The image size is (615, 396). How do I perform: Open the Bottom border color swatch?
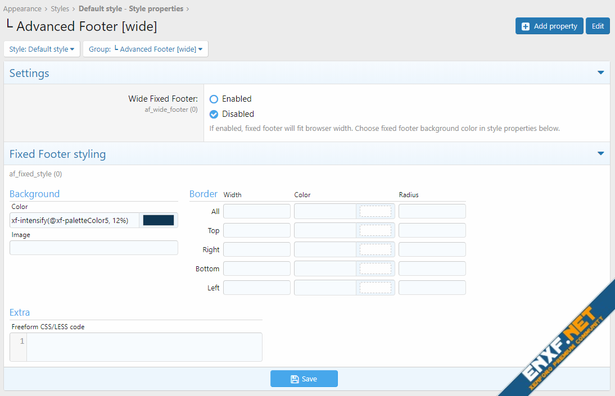click(376, 268)
